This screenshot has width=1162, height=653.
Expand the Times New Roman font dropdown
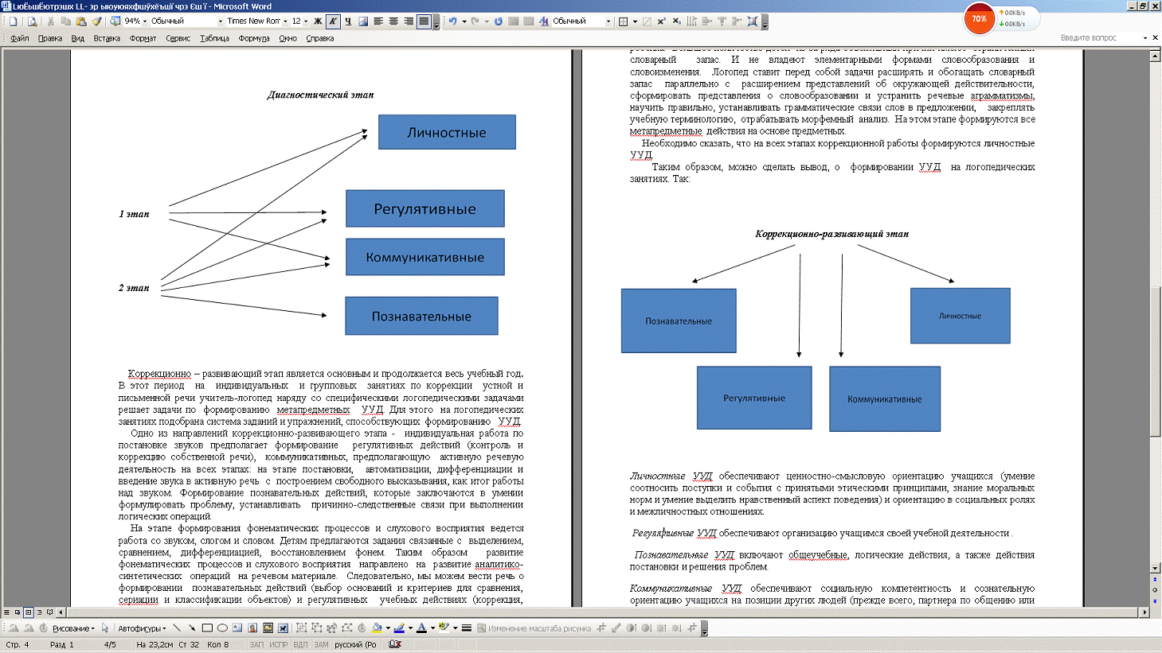coord(286,21)
